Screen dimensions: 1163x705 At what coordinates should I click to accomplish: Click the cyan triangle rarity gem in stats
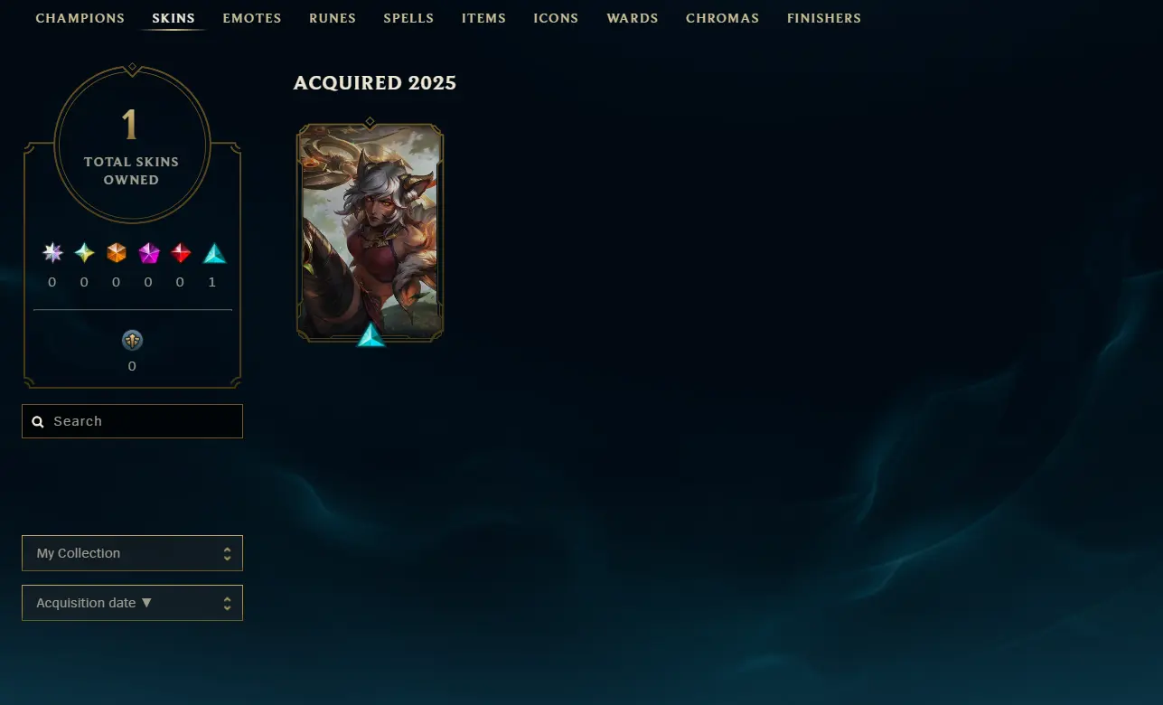214,253
